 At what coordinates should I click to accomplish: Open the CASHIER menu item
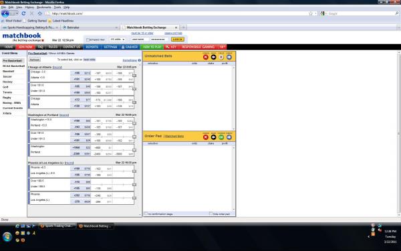pyautogui.click(x=130, y=47)
